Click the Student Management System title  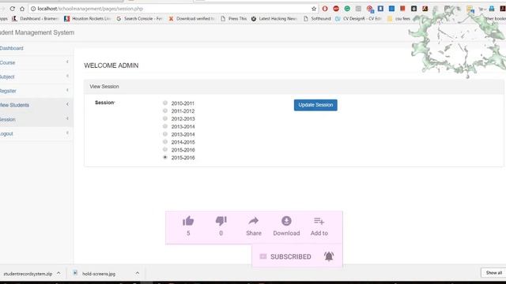(37, 32)
